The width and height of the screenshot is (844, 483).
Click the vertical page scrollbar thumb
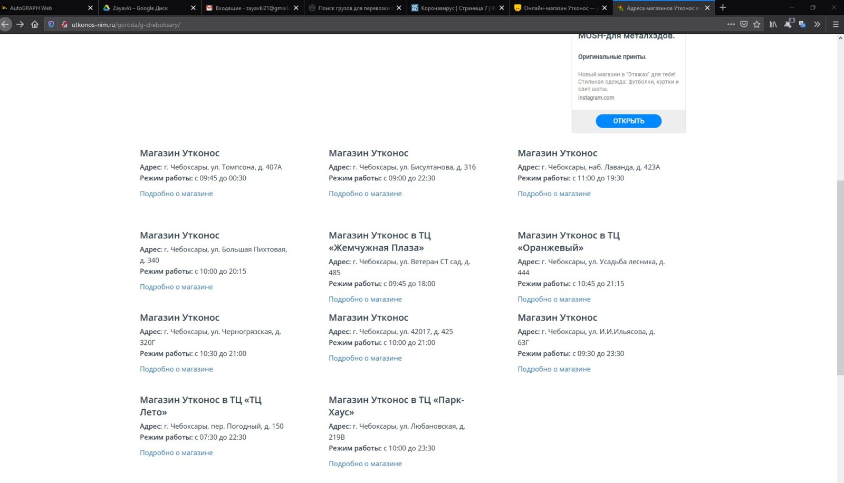(840, 277)
